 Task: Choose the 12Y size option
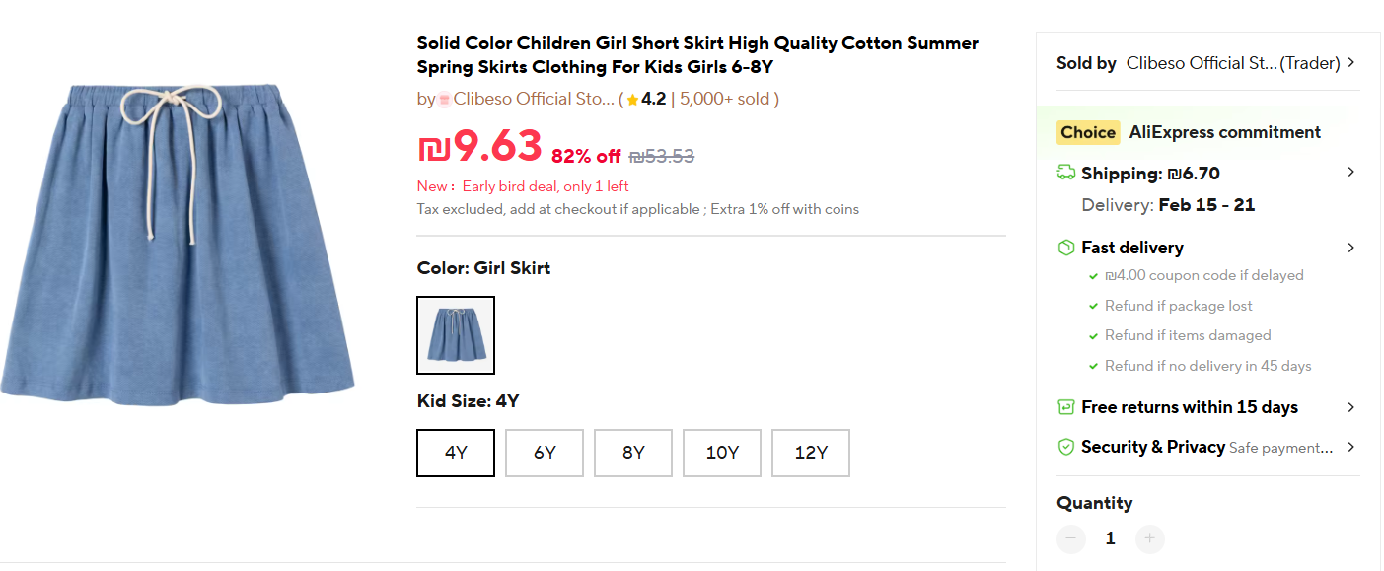tap(811, 453)
